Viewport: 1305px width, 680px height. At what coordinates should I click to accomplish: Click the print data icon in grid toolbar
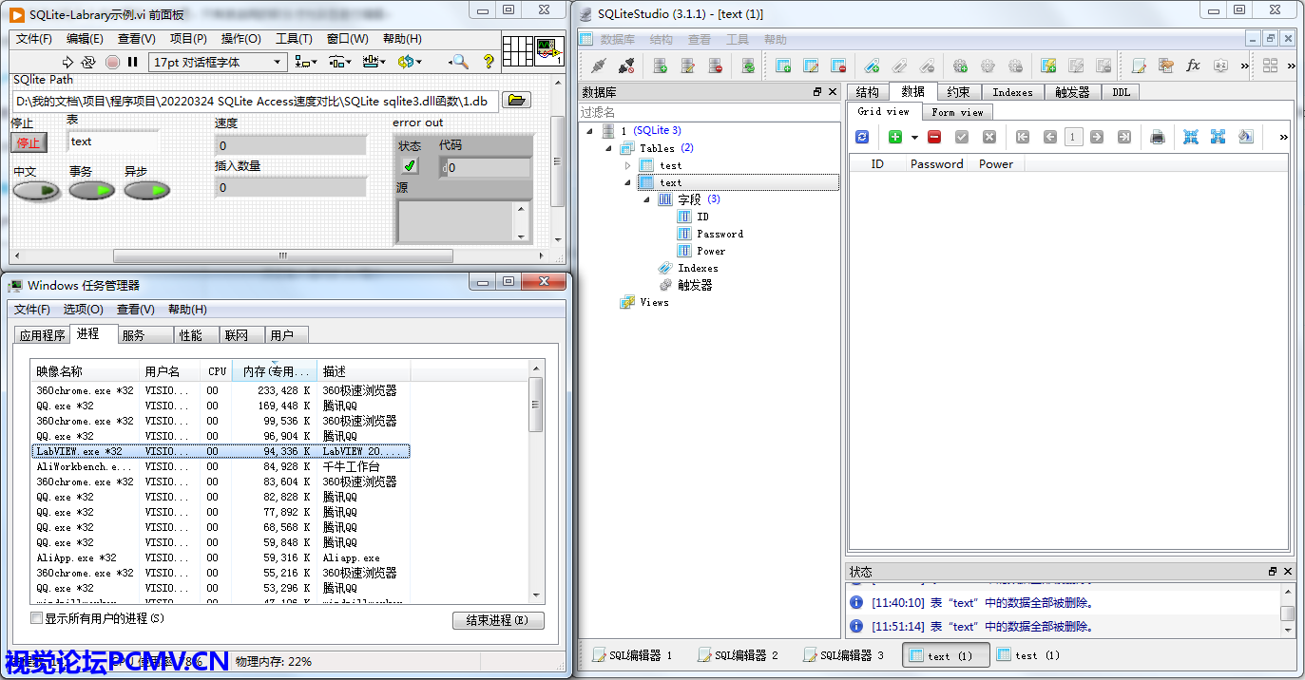[x=1158, y=137]
